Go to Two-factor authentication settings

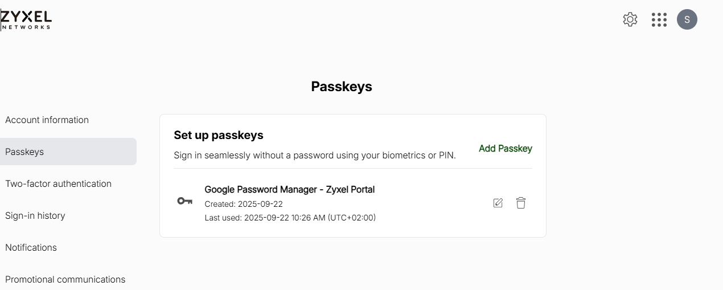coord(58,183)
